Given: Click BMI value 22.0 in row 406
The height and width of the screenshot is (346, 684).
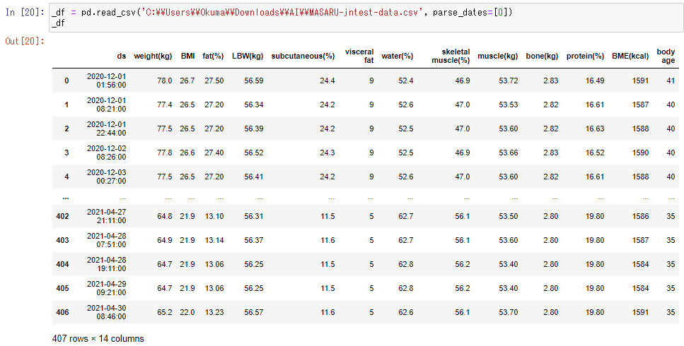Looking at the screenshot, I should [x=187, y=313].
